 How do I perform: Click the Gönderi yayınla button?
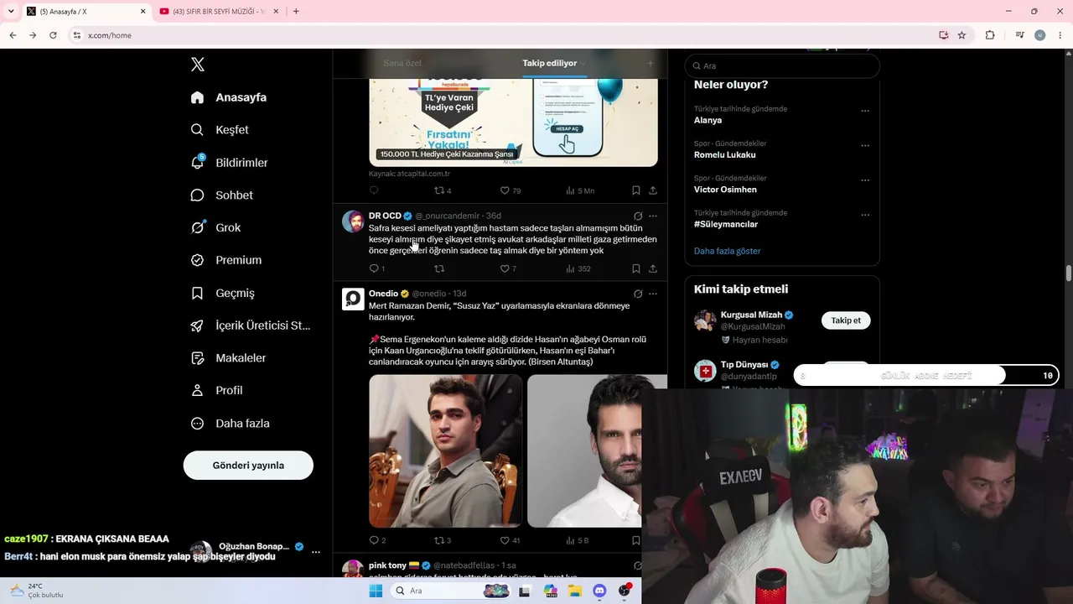coord(248,466)
